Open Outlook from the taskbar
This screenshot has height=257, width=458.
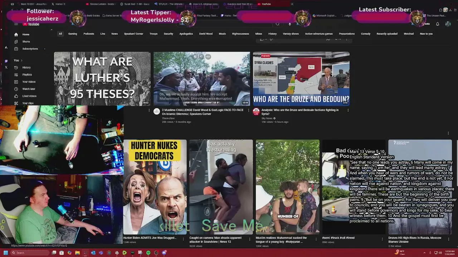93,253
